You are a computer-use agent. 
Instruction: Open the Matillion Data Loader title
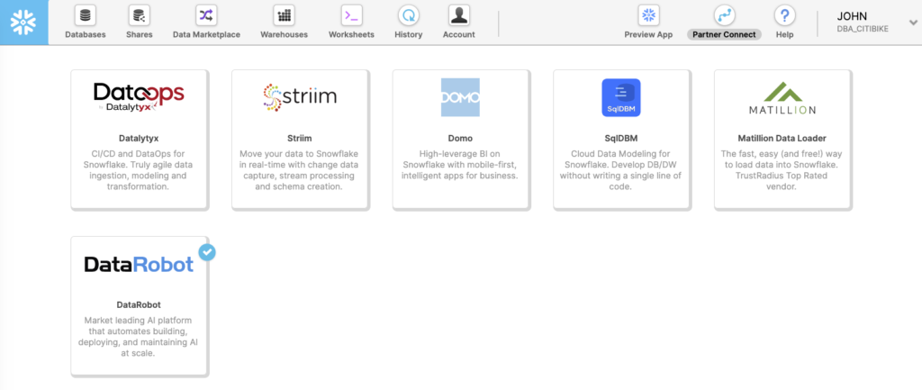tap(782, 138)
